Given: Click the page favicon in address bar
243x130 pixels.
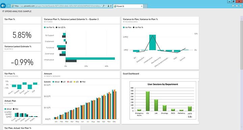Looking at the screenshot, I should pyautogui.click(x=13, y=6).
